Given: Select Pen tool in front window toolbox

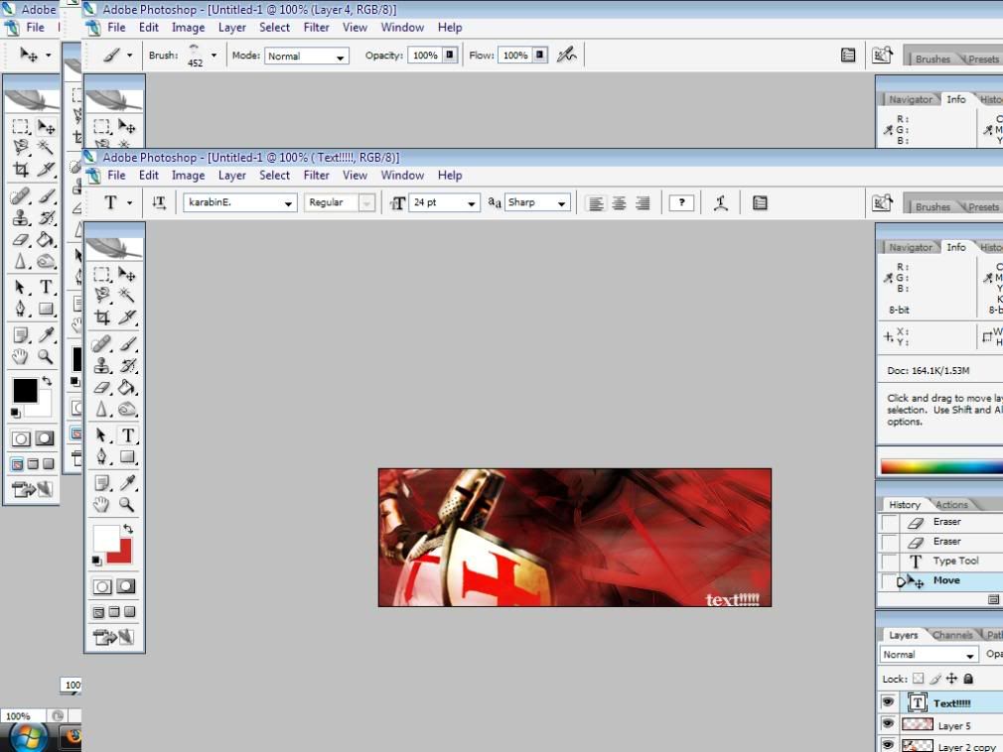Looking at the screenshot, I should (101, 456).
